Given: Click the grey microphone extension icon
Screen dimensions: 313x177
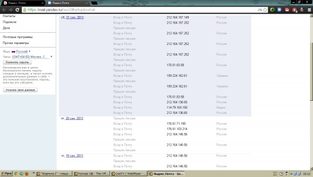Looking at the screenshot, I should (302, 10).
